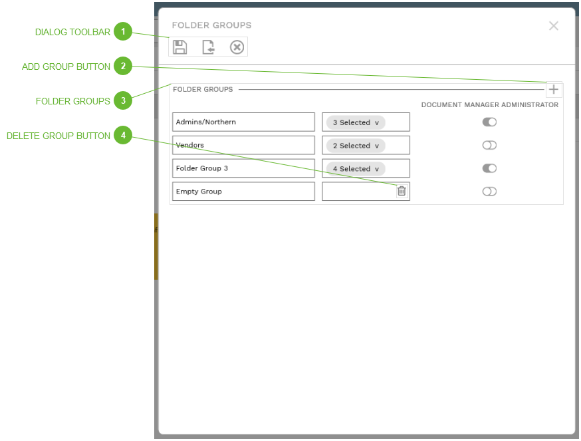Screen dimensions: 581x441
Task: Turn on administrator toggle for Empty Group
Action: (489, 191)
